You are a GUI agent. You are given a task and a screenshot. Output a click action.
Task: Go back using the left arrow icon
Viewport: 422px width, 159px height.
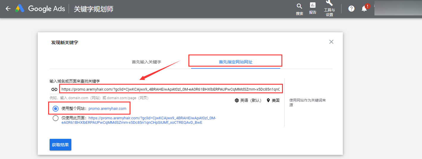(x=8, y=9)
